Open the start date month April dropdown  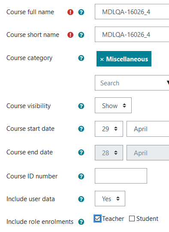pos(148,129)
